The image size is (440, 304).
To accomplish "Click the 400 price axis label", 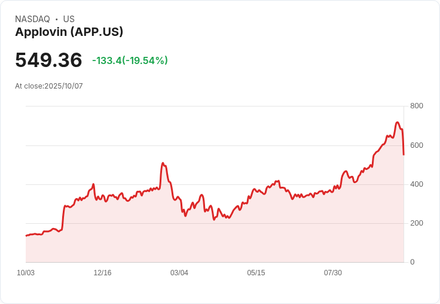I will 417,184.
